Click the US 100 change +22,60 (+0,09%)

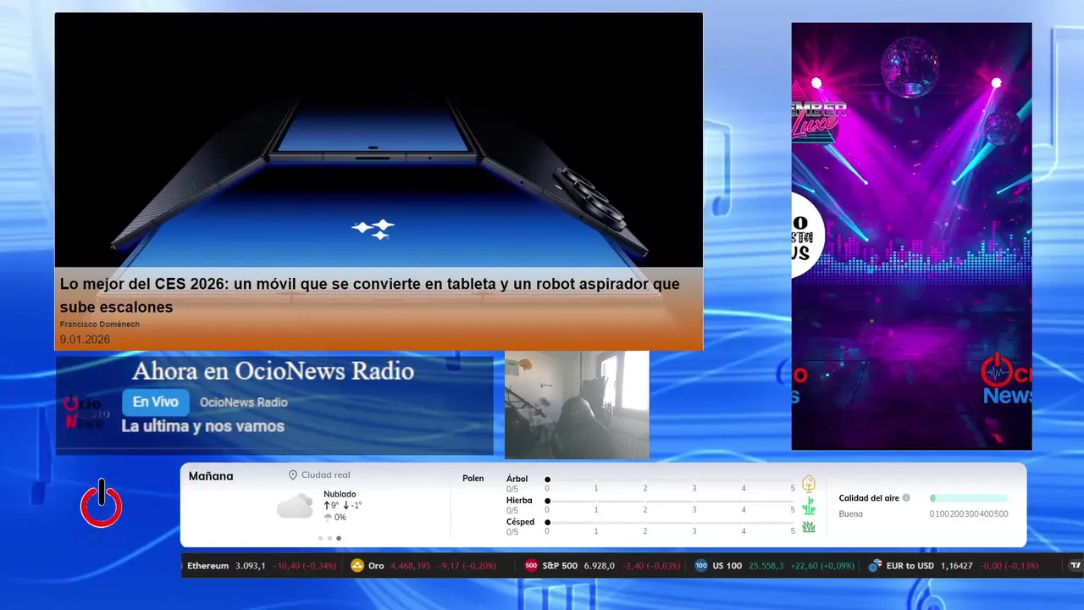coord(822,566)
